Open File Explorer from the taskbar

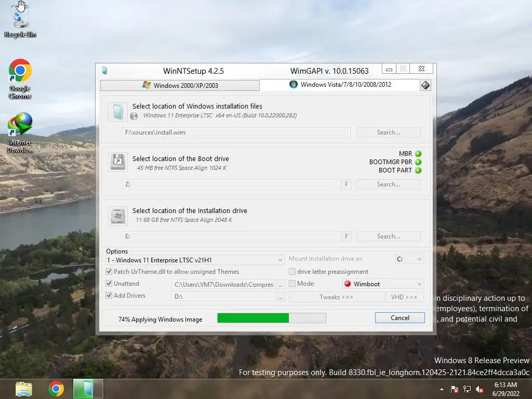(24, 389)
